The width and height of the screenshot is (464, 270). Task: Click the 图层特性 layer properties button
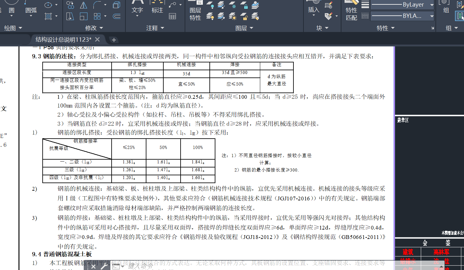click(195, 11)
